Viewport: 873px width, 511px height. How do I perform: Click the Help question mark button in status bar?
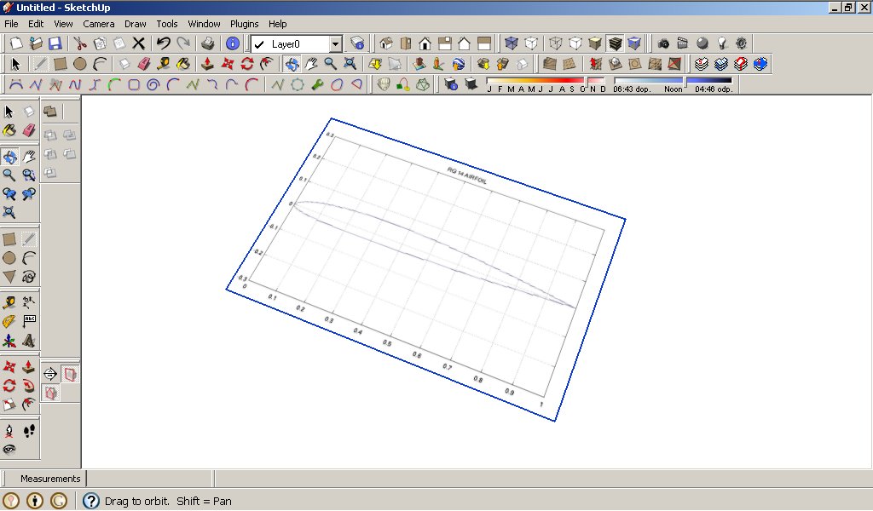coord(91,501)
